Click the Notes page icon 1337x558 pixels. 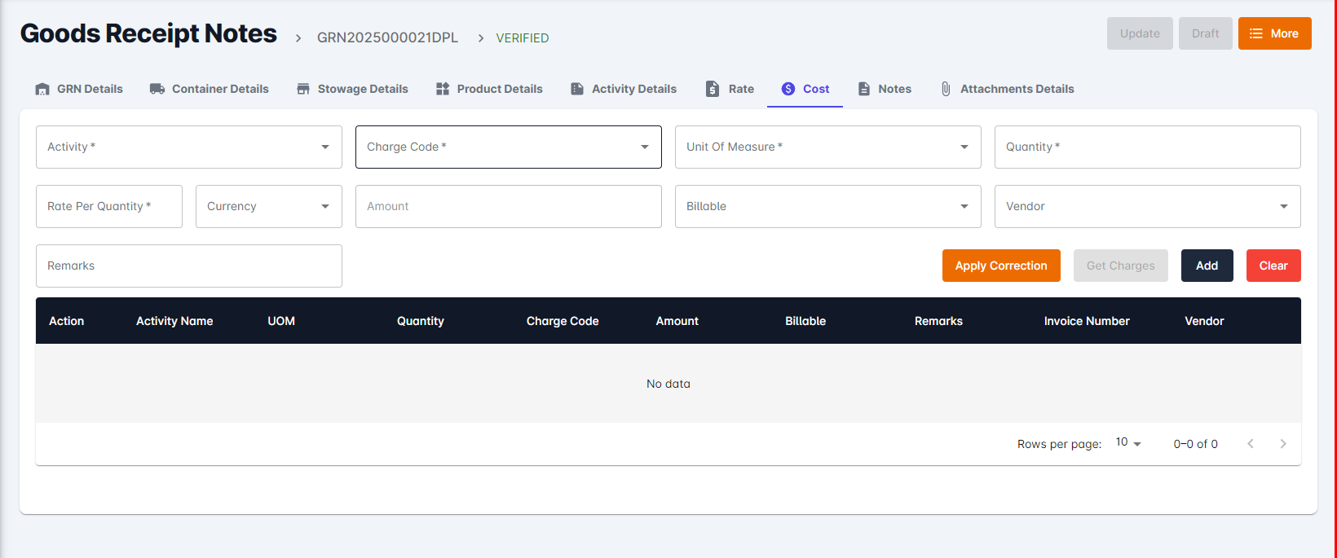pos(864,89)
